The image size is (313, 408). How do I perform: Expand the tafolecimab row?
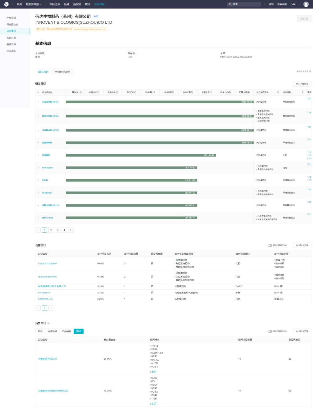click(x=38, y=218)
